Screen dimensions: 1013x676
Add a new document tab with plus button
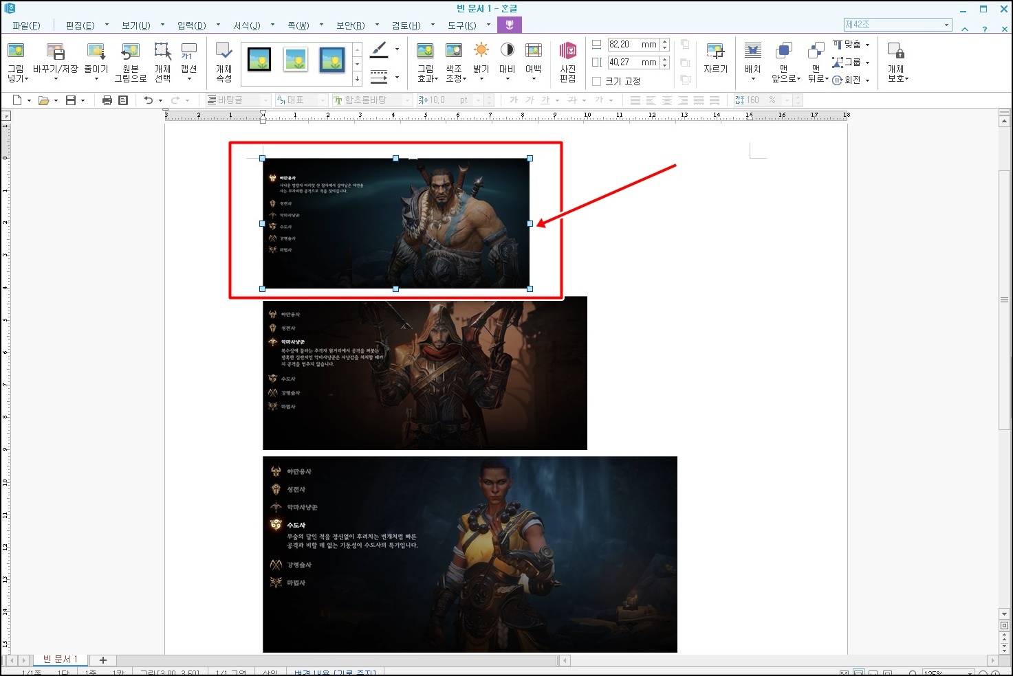(x=103, y=660)
